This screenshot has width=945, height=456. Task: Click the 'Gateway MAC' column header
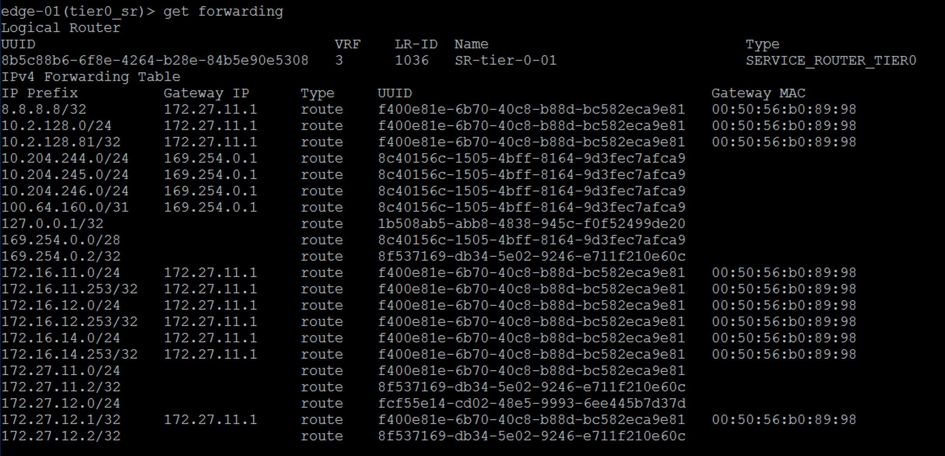click(x=758, y=93)
